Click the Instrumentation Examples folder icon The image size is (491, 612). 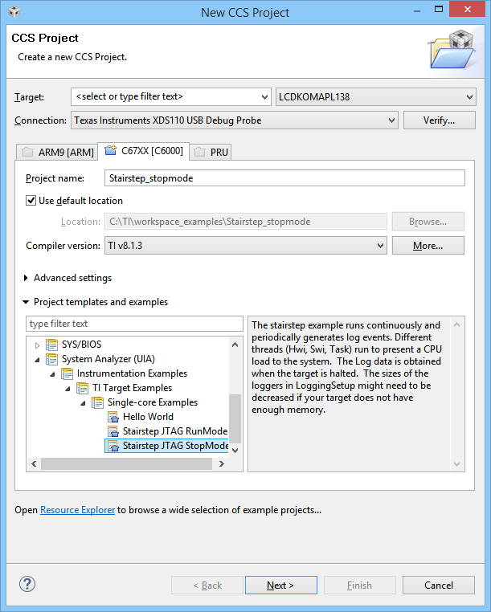68,373
